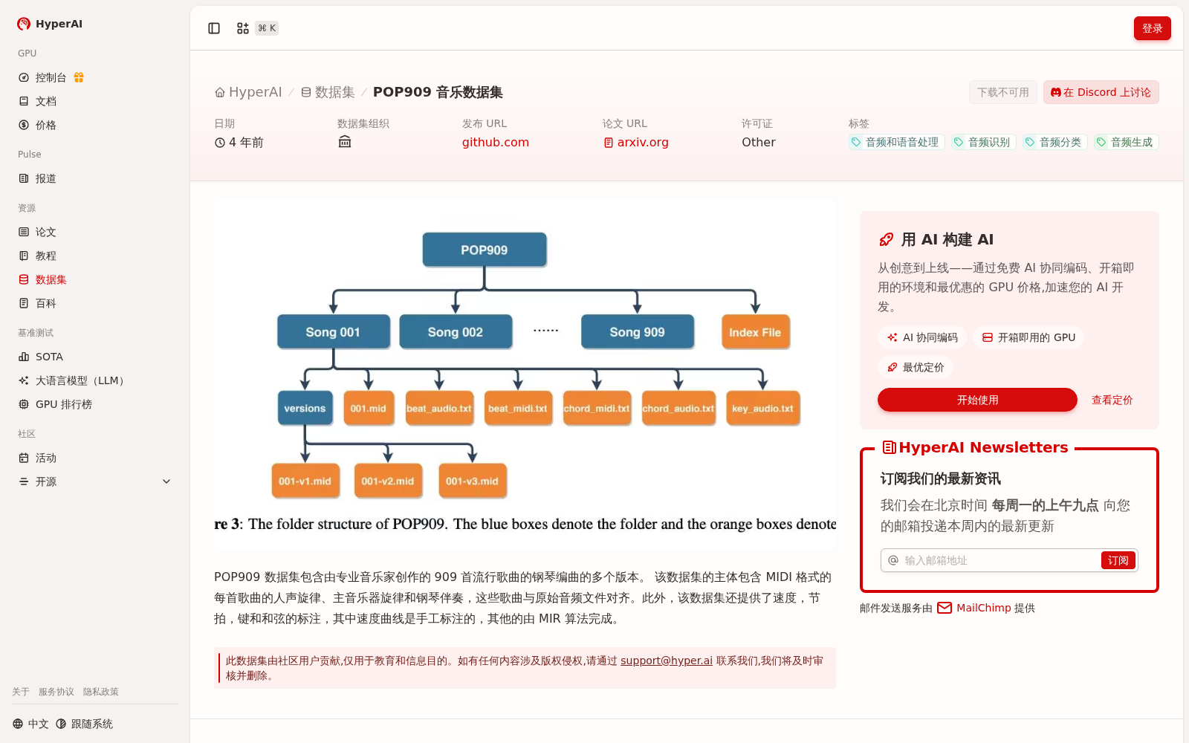Click the home icon in breadcrumb
Viewport: 1189px width, 743px height.
coord(220,92)
